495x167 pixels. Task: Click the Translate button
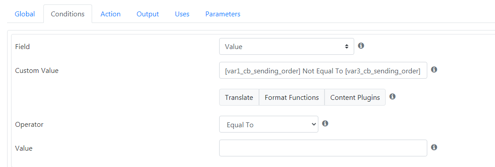239,97
